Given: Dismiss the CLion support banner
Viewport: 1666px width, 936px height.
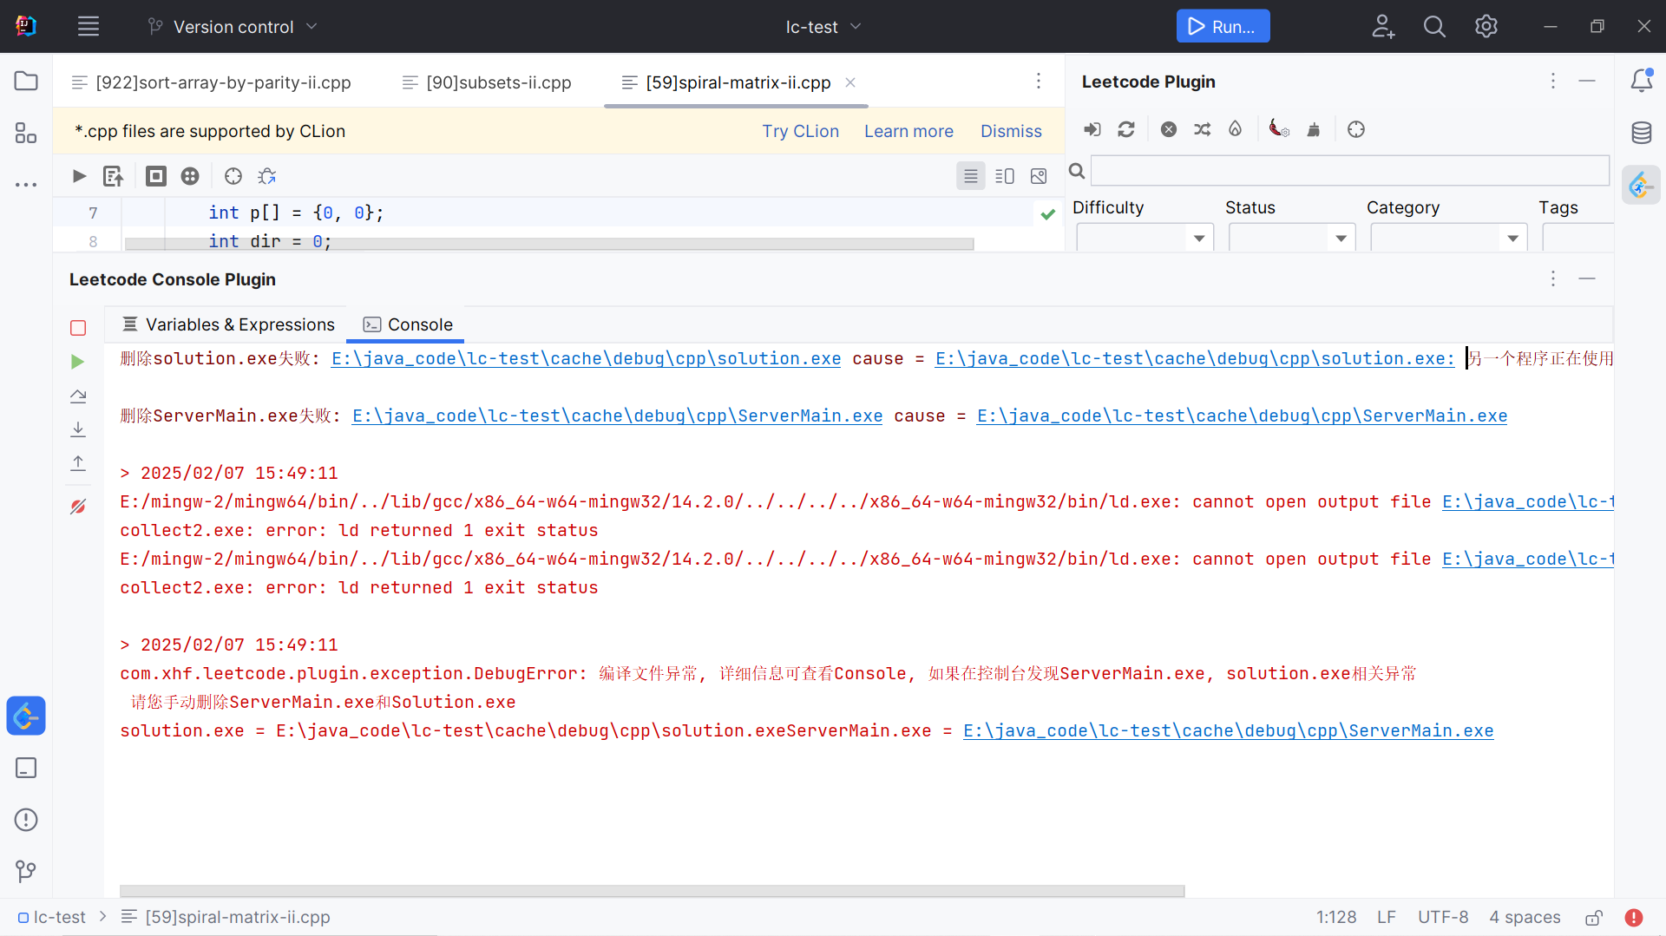Looking at the screenshot, I should click(x=1011, y=131).
